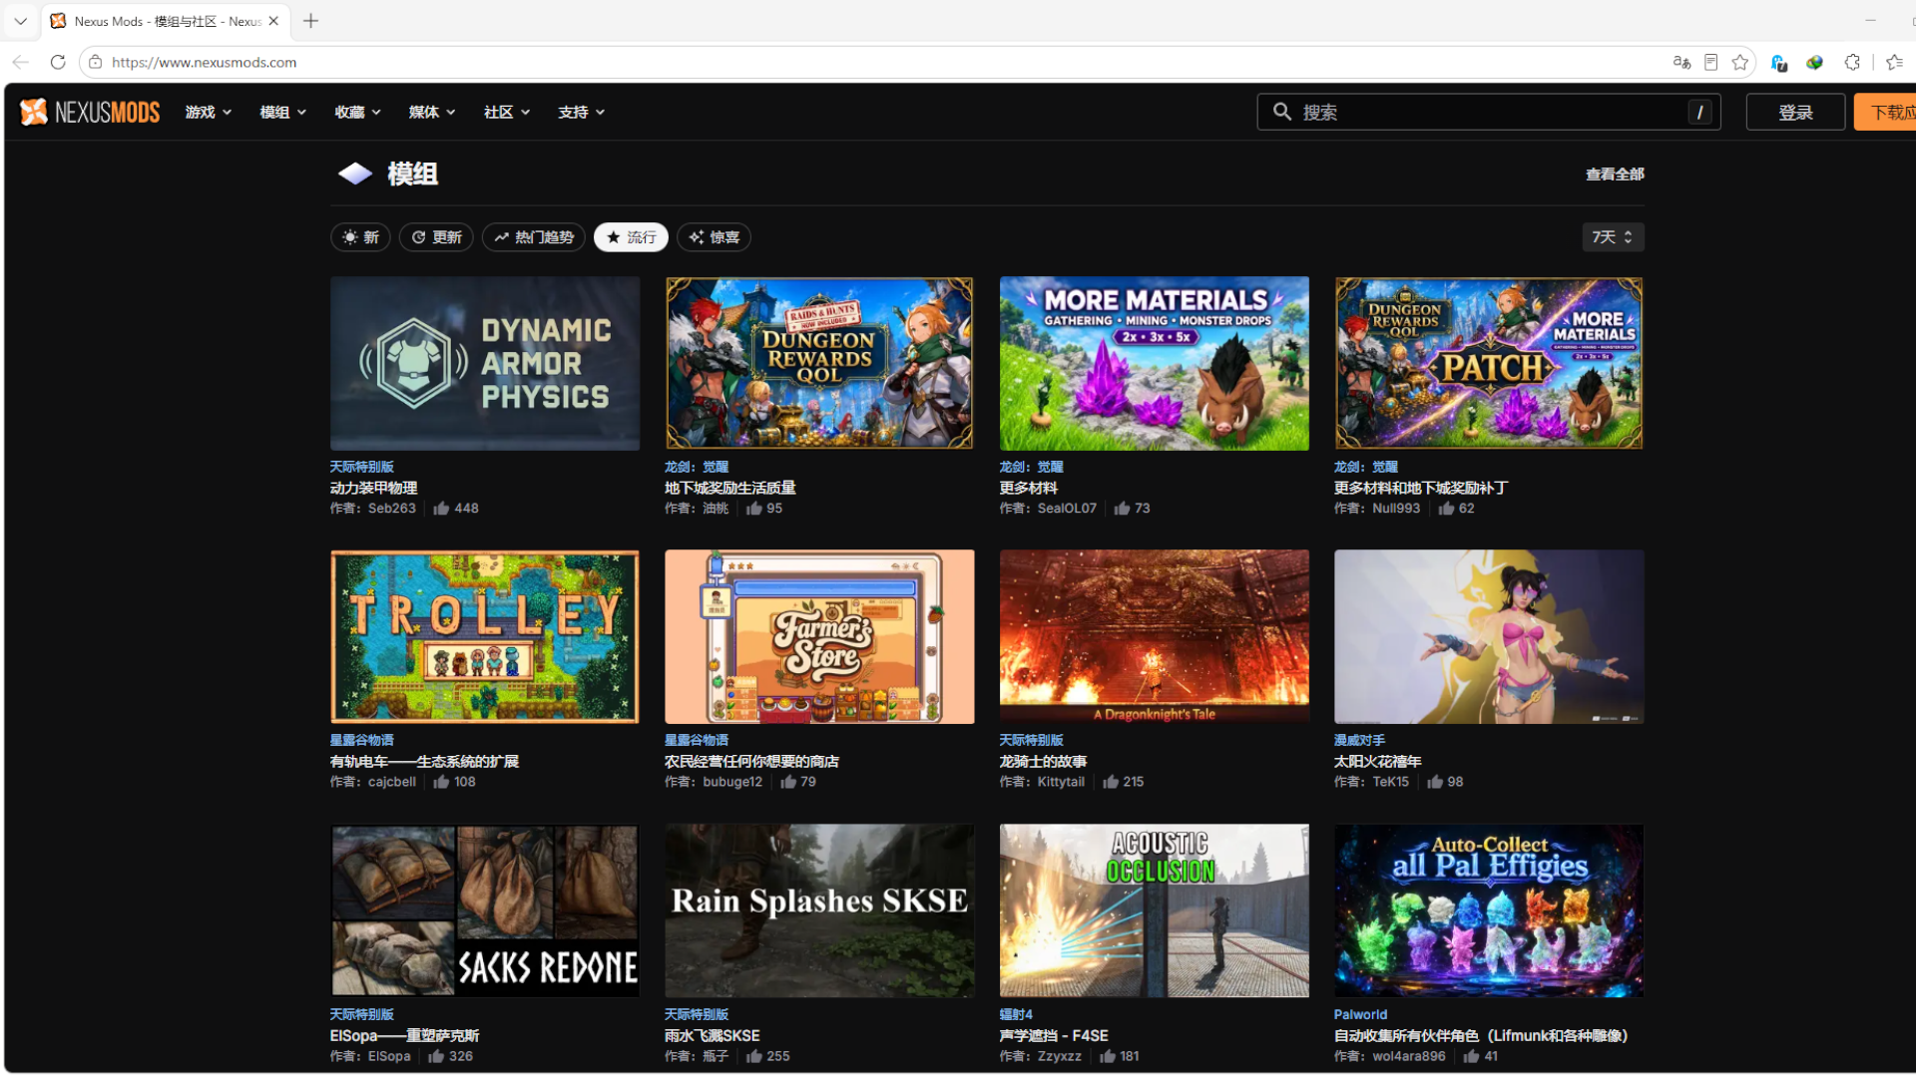Open the 7天 time range dropdown
Screen dimensions: 1916x1077
click(1613, 237)
